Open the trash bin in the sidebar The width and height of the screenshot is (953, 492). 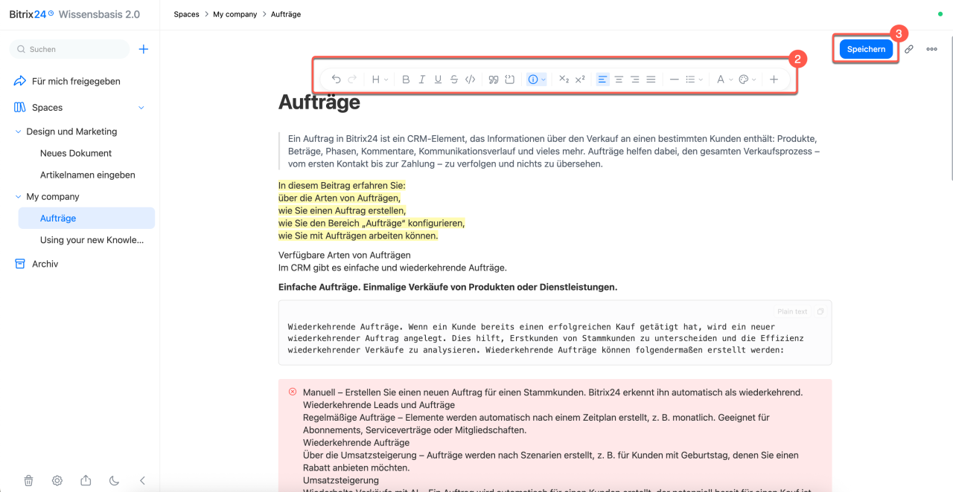pos(28,481)
